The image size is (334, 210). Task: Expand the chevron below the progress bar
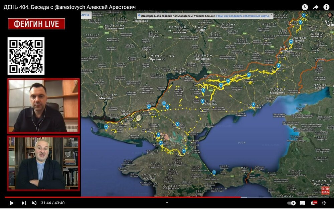(x=167, y=202)
